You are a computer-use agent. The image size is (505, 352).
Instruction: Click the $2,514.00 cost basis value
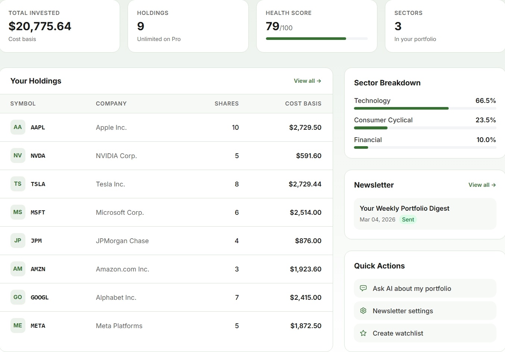(305, 213)
